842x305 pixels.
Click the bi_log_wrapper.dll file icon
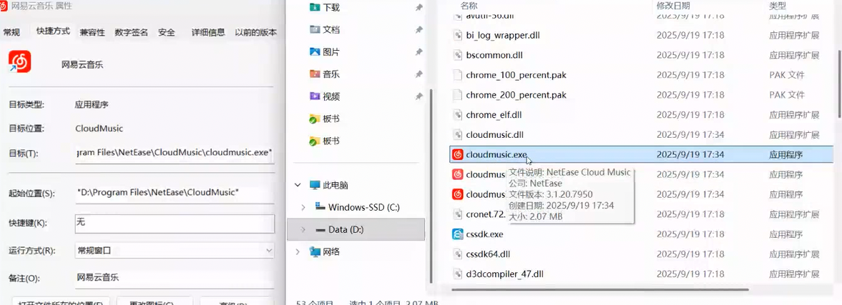[458, 36]
